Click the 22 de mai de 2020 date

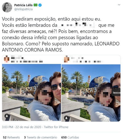point(28,127)
